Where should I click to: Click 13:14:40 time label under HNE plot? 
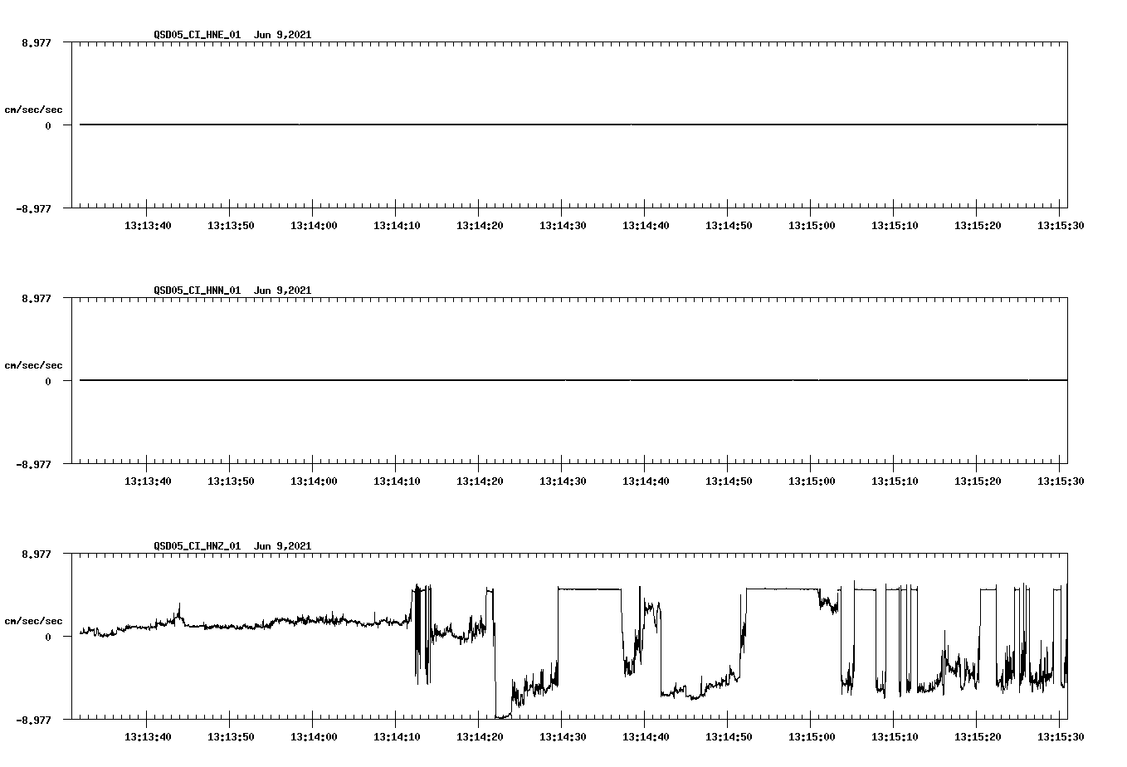pos(646,226)
